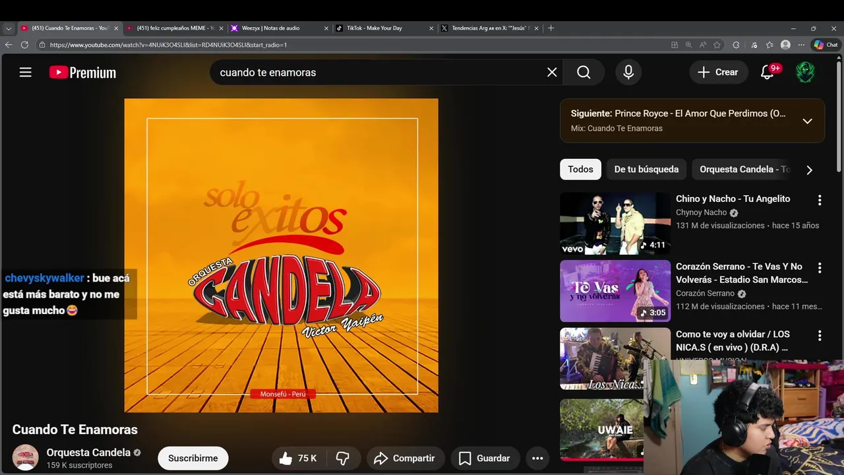The width and height of the screenshot is (844, 475).
Task: Go back with browser back arrow
Action: coord(8,45)
